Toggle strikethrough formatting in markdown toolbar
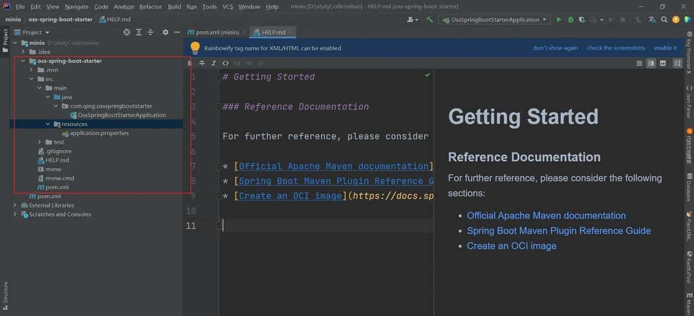The height and width of the screenshot is (316, 694). pyautogui.click(x=202, y=63)
